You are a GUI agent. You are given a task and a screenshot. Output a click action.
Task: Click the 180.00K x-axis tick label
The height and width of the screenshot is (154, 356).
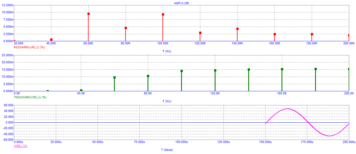[x=312, y=44]
